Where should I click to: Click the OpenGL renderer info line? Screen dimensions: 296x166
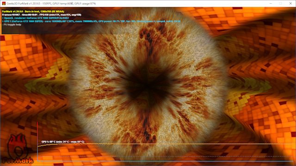(35, 18)
